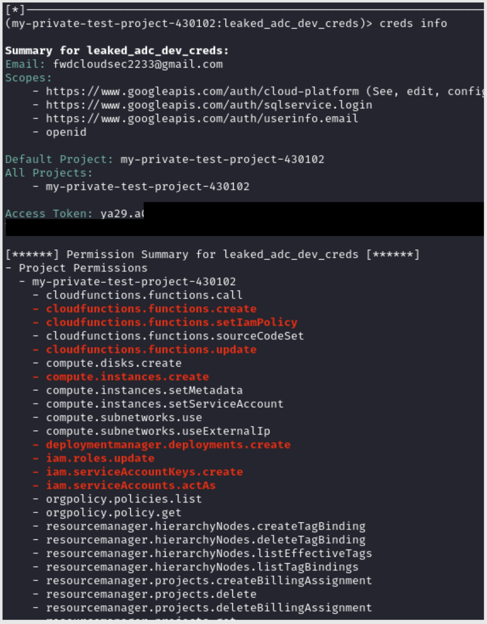Click the resourcemanager.projects.delete permission
Viewport: 487px width, 624px height.
(x=151, y=594)
